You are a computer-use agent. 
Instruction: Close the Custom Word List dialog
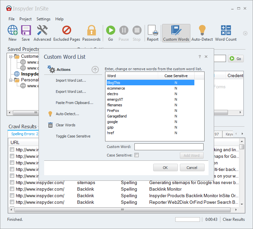tap(206, 56)
